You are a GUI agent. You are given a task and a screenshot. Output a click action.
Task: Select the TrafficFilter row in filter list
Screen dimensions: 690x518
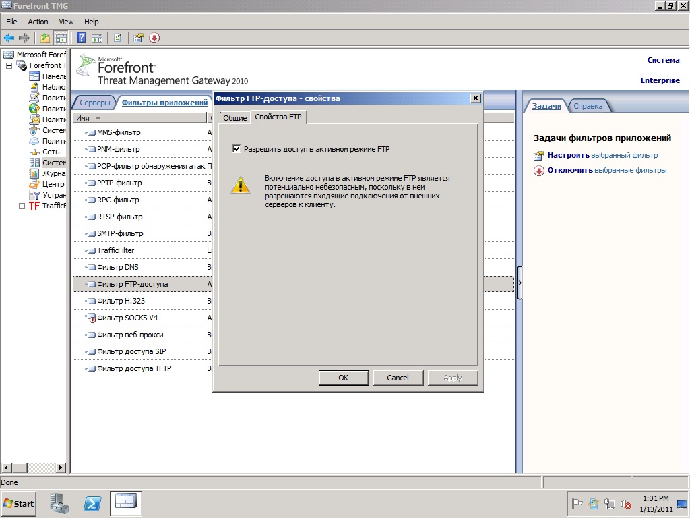pos(143,250)
